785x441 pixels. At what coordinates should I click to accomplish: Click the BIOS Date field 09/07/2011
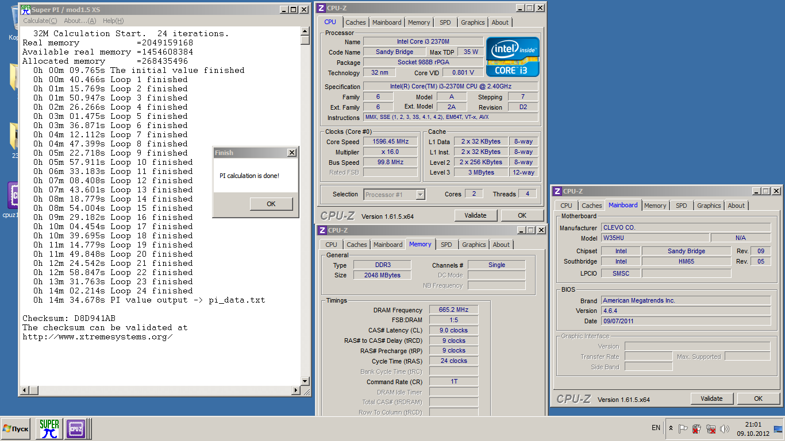686,321
